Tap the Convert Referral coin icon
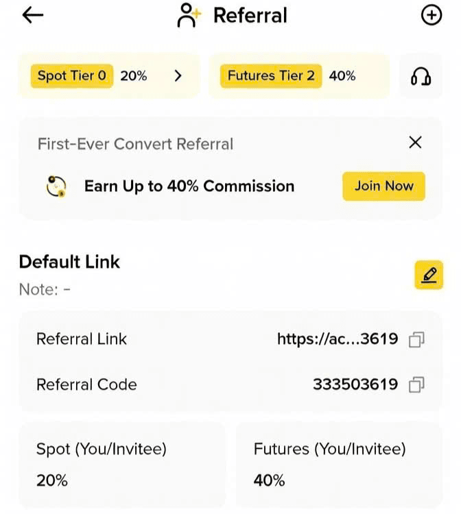This screenshot has width=461, height=514. [x=56, y=186]
